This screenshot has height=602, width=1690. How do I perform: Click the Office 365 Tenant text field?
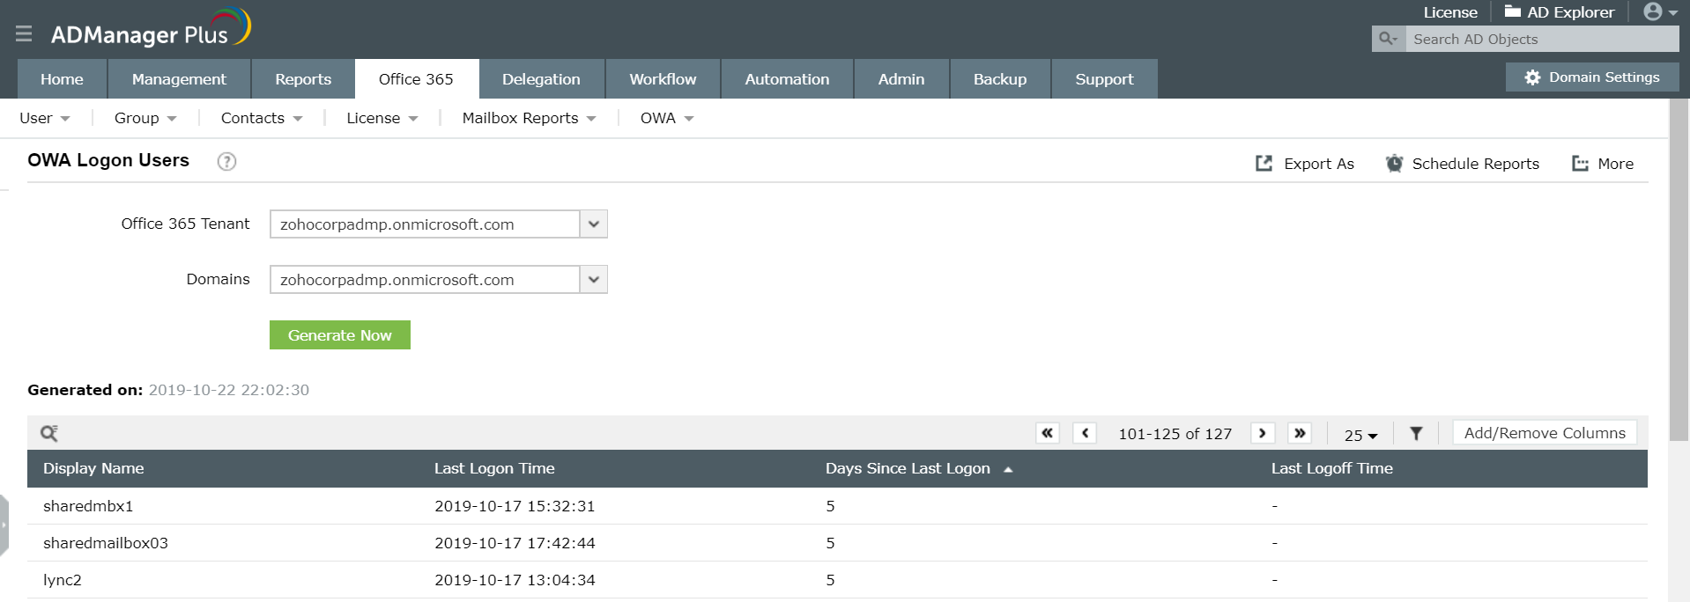coord(425,224)
